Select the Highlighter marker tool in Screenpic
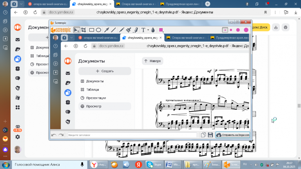Image resolution: width=301 pixels, height=169 pixels. [136, 30]
